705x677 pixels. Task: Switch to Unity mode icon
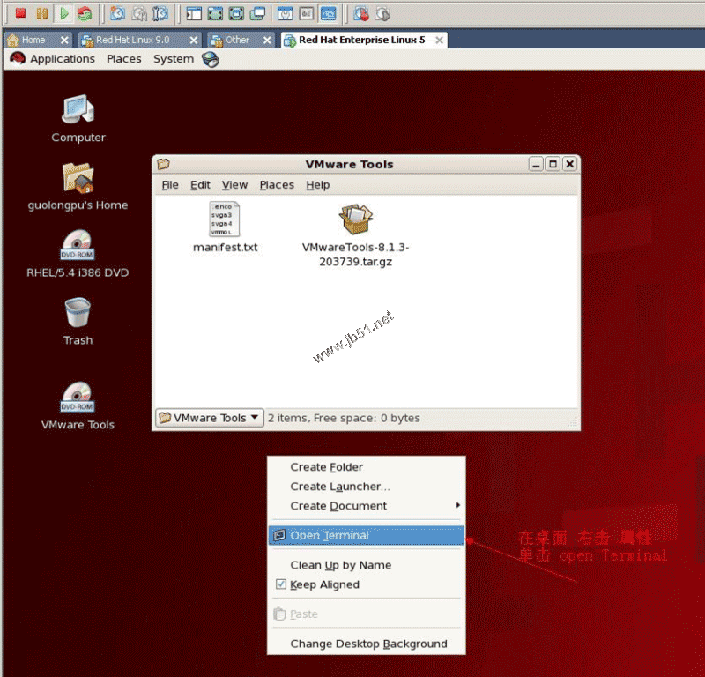click(x=257, y=14)
